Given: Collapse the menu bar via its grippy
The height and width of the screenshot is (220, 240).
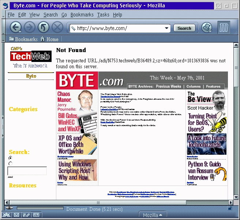Looking at the screenshot, I should 3,15.
